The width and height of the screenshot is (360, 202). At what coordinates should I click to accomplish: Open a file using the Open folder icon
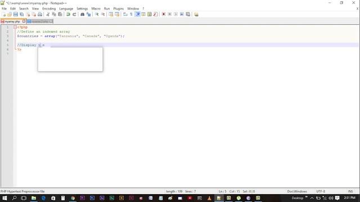(10, 14)
